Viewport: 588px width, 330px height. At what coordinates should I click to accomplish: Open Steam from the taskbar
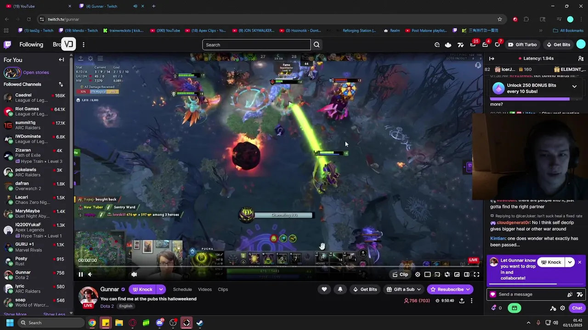[200, 323]
